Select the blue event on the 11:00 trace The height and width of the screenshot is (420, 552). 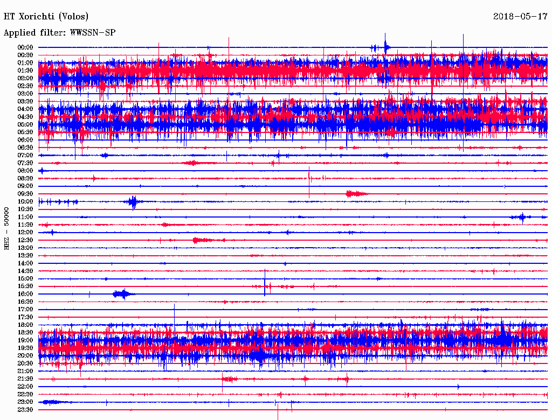[x=521, y=217]
